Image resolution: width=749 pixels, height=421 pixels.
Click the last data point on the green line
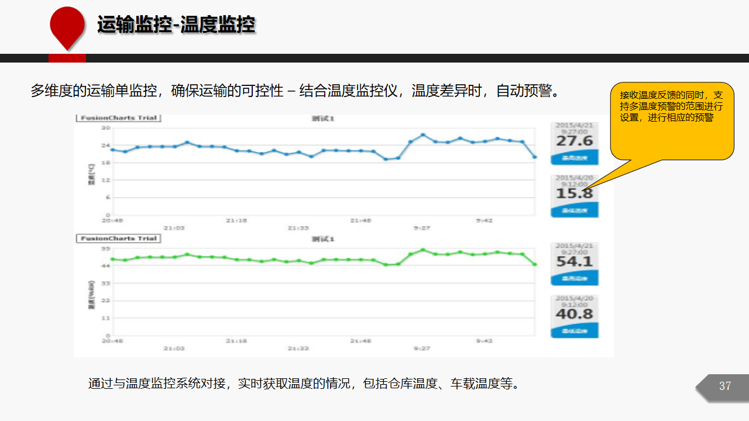click(534, 264)
